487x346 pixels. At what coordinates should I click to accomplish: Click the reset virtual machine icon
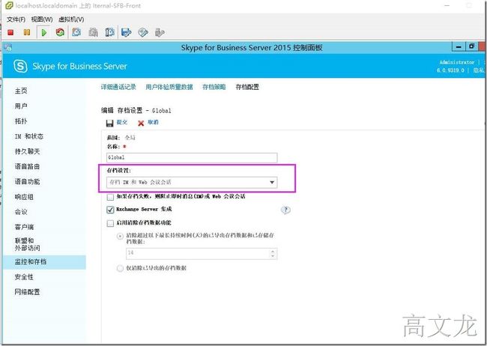[x=60, y=32]
